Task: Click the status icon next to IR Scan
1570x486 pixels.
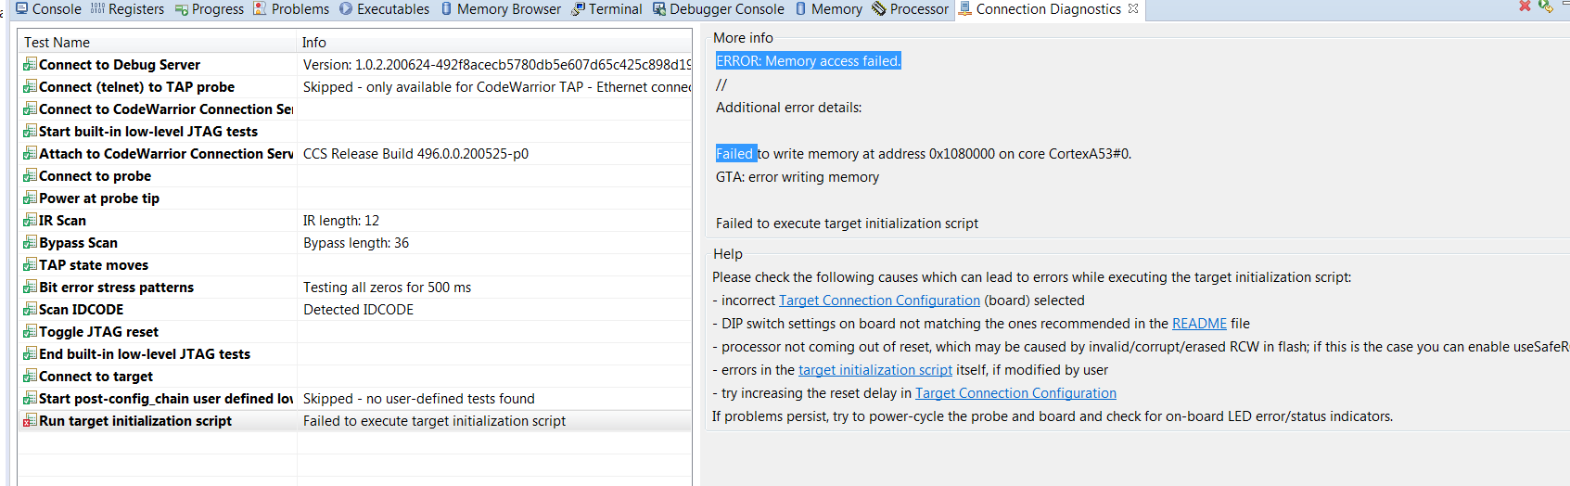Action: click(30, 221)
